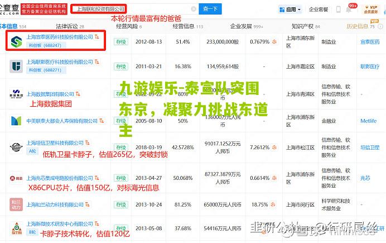Click the 91017.1252万元人民币 cell
Screen dimensions: 386x243
[223, 147]
